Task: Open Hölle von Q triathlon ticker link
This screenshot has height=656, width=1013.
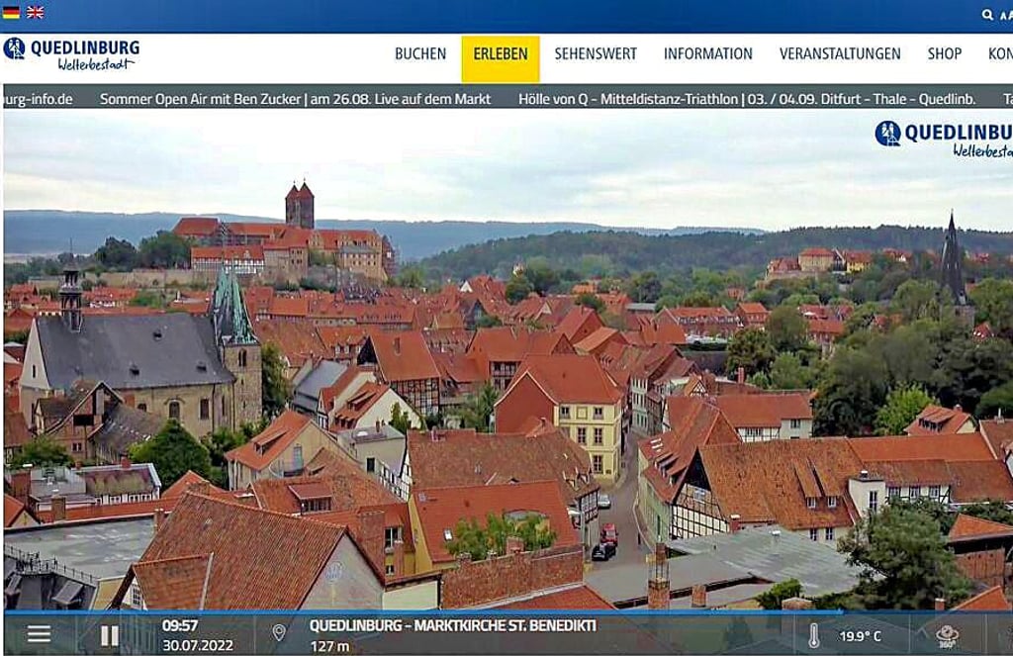Action: (x=747, y=99)
